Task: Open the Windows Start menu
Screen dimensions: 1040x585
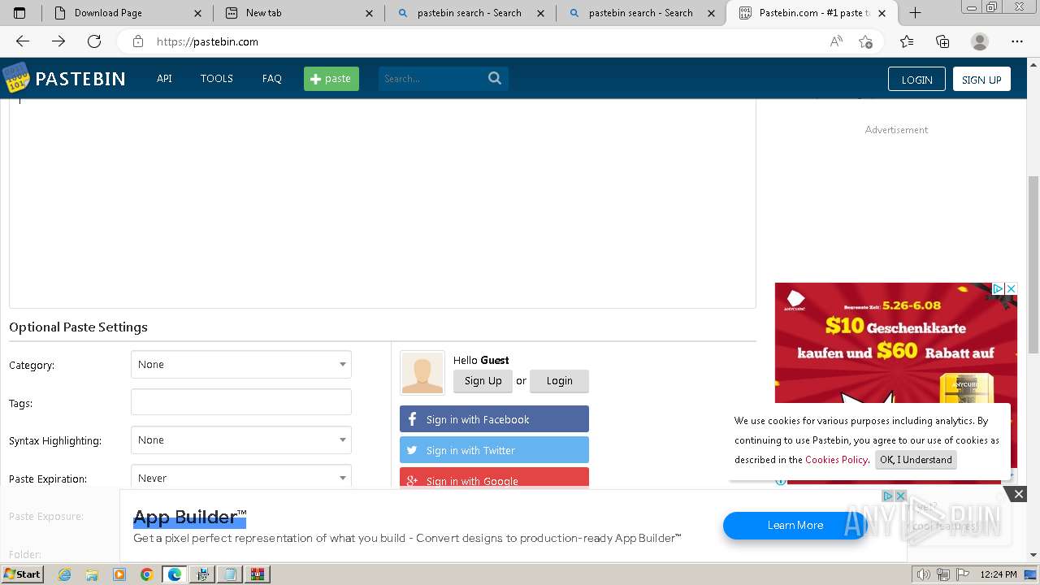Action: 22,574
